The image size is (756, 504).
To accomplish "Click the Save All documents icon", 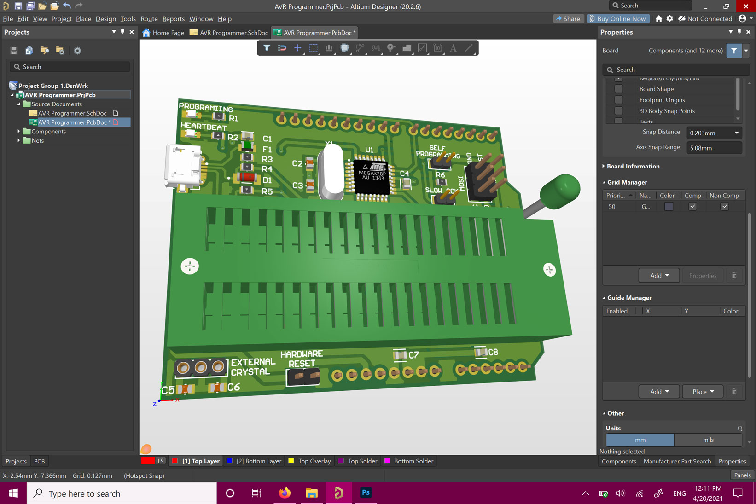I will pos(30,6).
